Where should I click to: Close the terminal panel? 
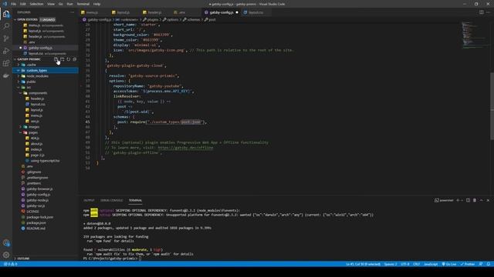(x=488, y=200)
